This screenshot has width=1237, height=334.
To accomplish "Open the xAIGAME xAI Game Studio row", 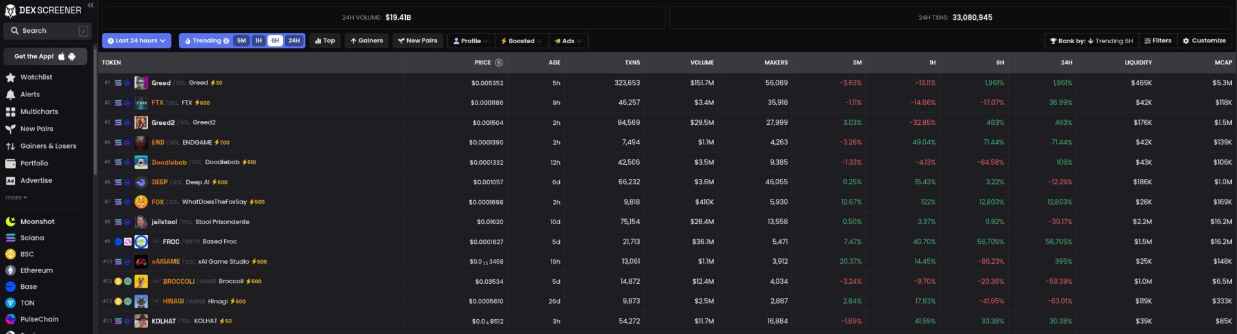I will tap(667, 262).
